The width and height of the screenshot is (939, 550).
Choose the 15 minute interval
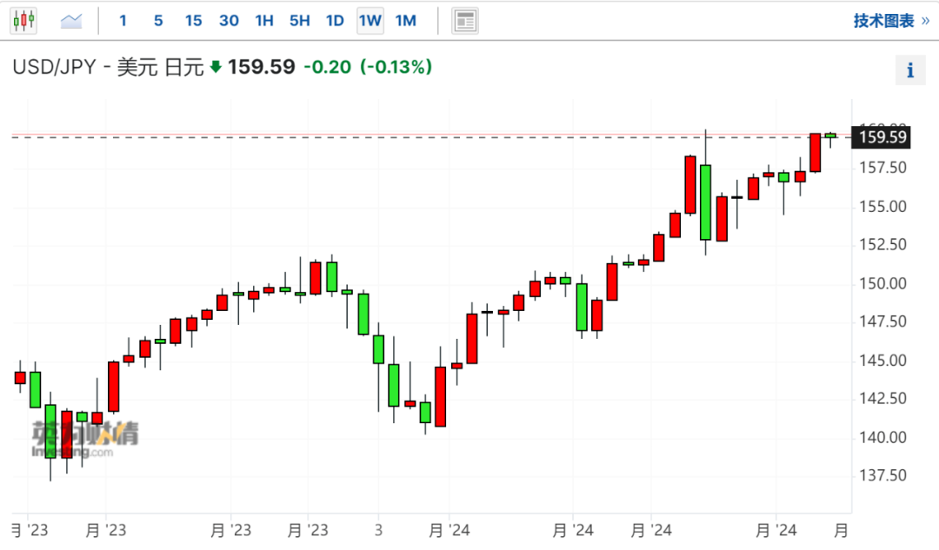pyautogui.click(x=193, y=21)
